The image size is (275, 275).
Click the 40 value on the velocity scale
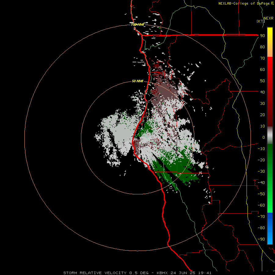(262, 92)
